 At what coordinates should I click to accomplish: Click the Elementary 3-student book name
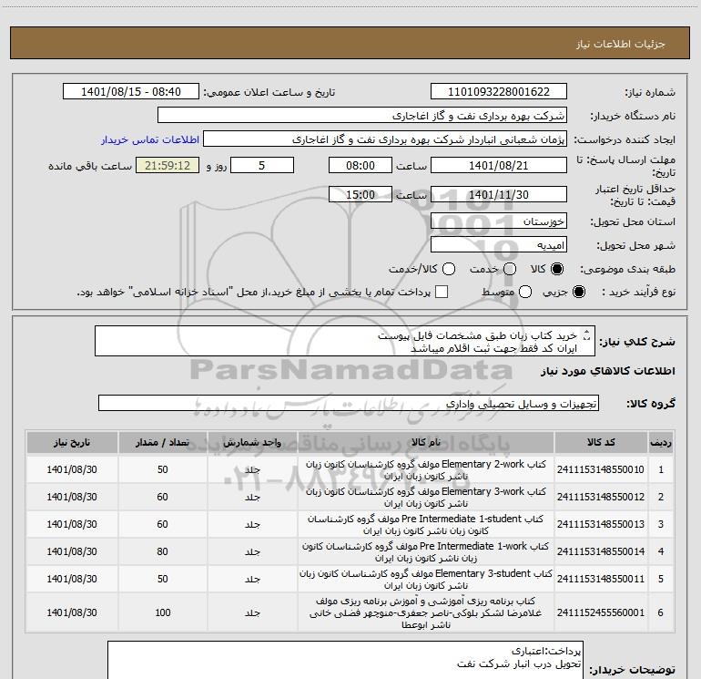[426, 579]
